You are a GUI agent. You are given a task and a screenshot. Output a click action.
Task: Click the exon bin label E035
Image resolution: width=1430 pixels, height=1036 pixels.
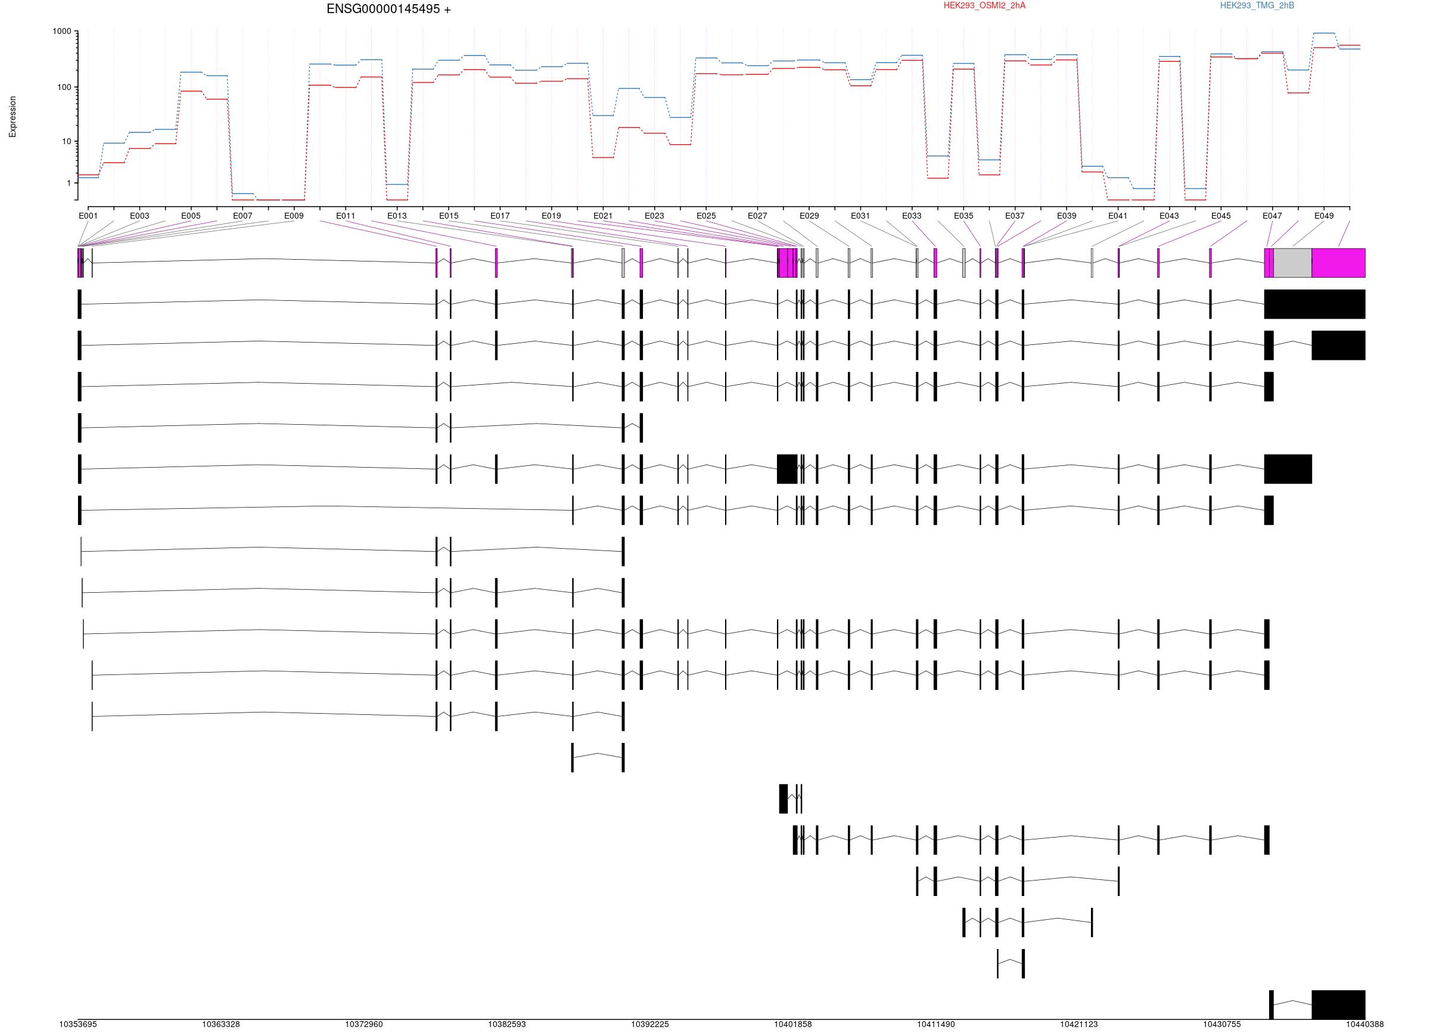tap(963, 216)
